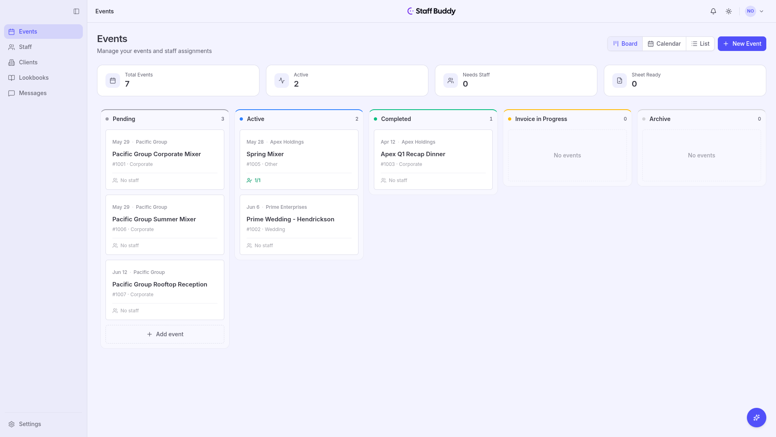This screenshot has width=776, height=437.
Task: Click the Pending column header
Action: [x=165, y=119]
